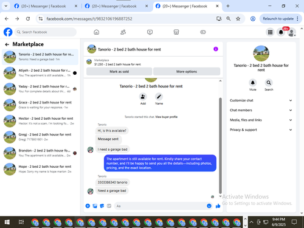Open the account profile picture menu
Screen dimensions: 304x228
[292, 32]
